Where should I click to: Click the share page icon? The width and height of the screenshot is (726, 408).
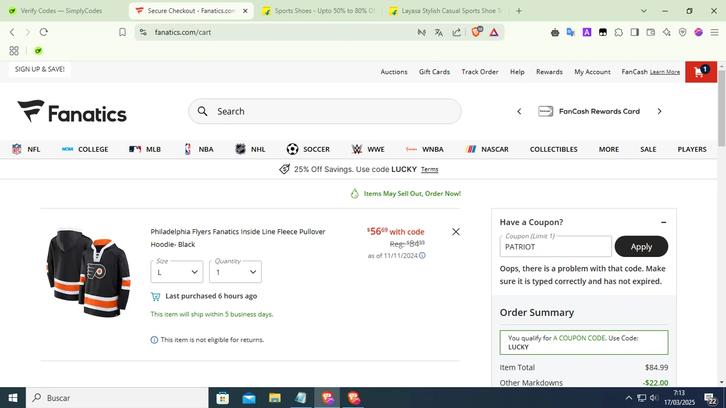(x=456, y=32)
